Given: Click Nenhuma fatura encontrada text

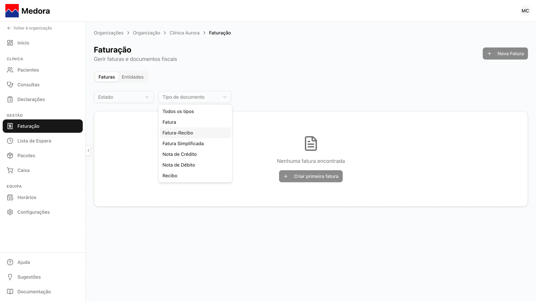Looking at the screenshot, I should click(311, 161).
